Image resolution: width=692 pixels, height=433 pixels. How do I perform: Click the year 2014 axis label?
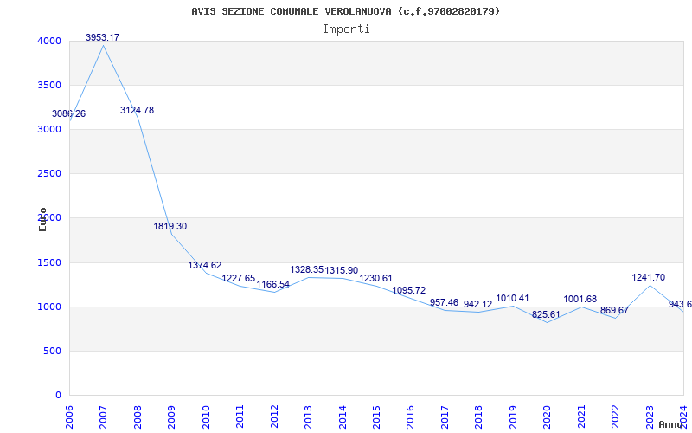(342, 417)
